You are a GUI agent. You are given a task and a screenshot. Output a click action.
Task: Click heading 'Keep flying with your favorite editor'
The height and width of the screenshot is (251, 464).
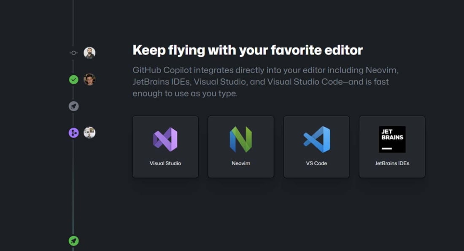(x=248, y=50)
